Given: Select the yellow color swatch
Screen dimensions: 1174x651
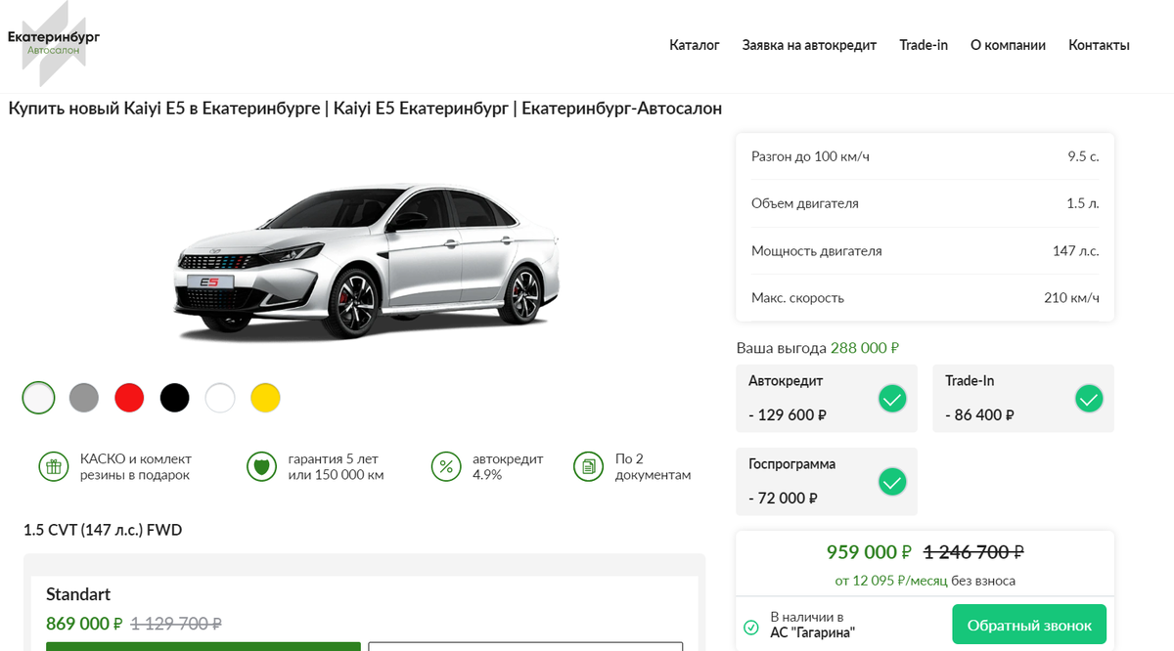Looking at the screenshot, I should click(x=265, y=398).
